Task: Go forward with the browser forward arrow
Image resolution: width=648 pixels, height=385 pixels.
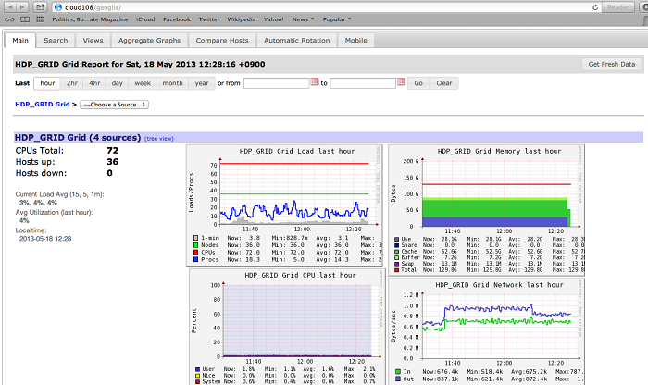Action: 22,7
